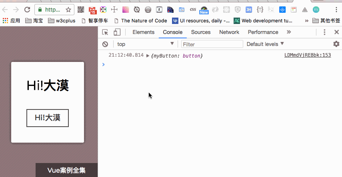Focus the console Filter field

pos(212,44)
